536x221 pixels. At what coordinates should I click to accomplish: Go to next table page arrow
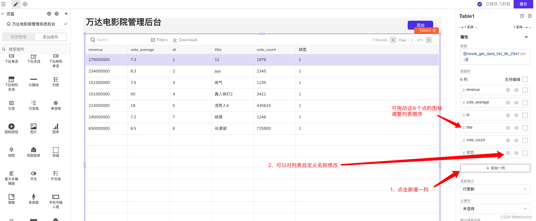tap(429, 40)
